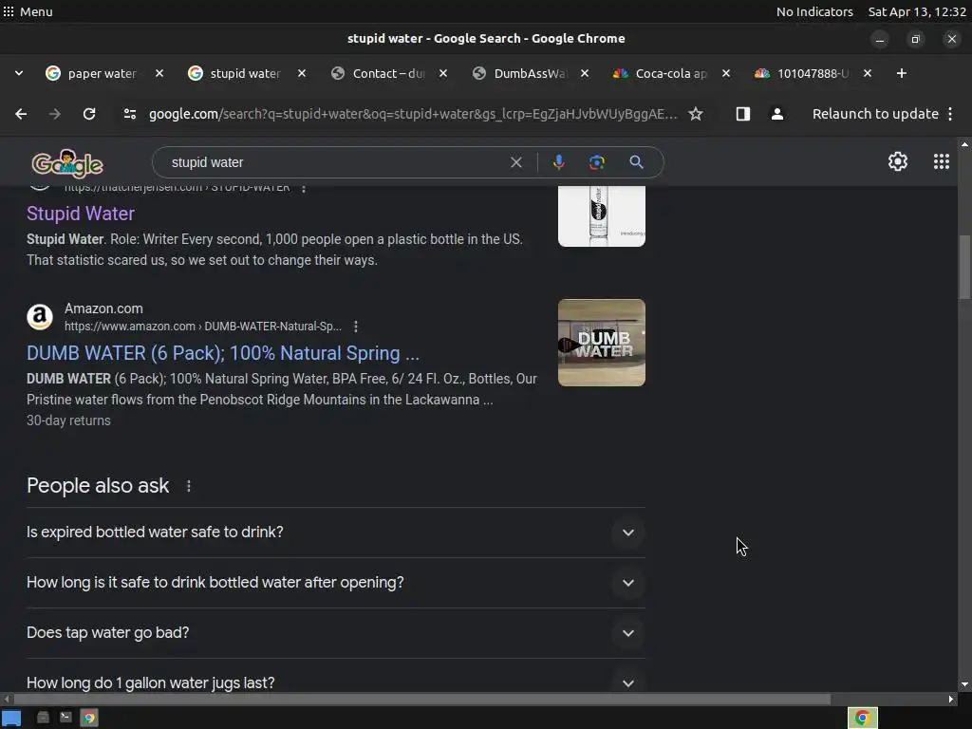Image resolution: width=972 pixels, height=729 pixels.
Task: Open terminal from the taskbar
Action: pyautogui.click(x=65, y=718)
